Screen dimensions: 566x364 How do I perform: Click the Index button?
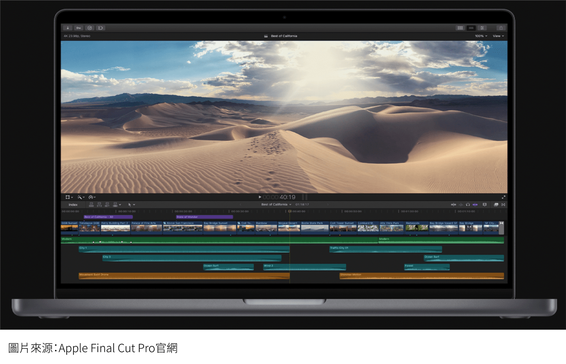pyautogui.click(x=73, y=205)
